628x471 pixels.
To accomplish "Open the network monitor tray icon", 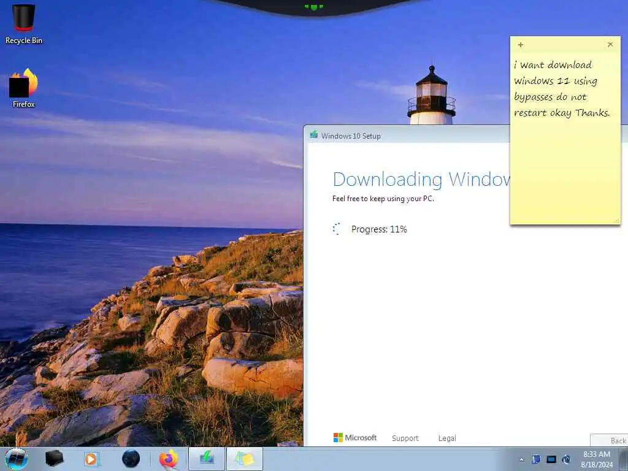I will (x=551, y=459).
